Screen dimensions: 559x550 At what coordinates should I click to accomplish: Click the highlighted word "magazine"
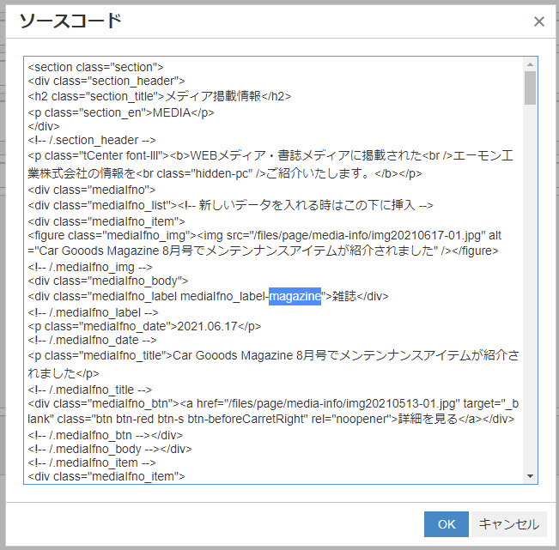point(295,296)
